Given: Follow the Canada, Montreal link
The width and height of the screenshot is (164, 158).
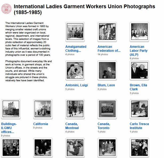Looking at the screenshot, I should (72, 126).
